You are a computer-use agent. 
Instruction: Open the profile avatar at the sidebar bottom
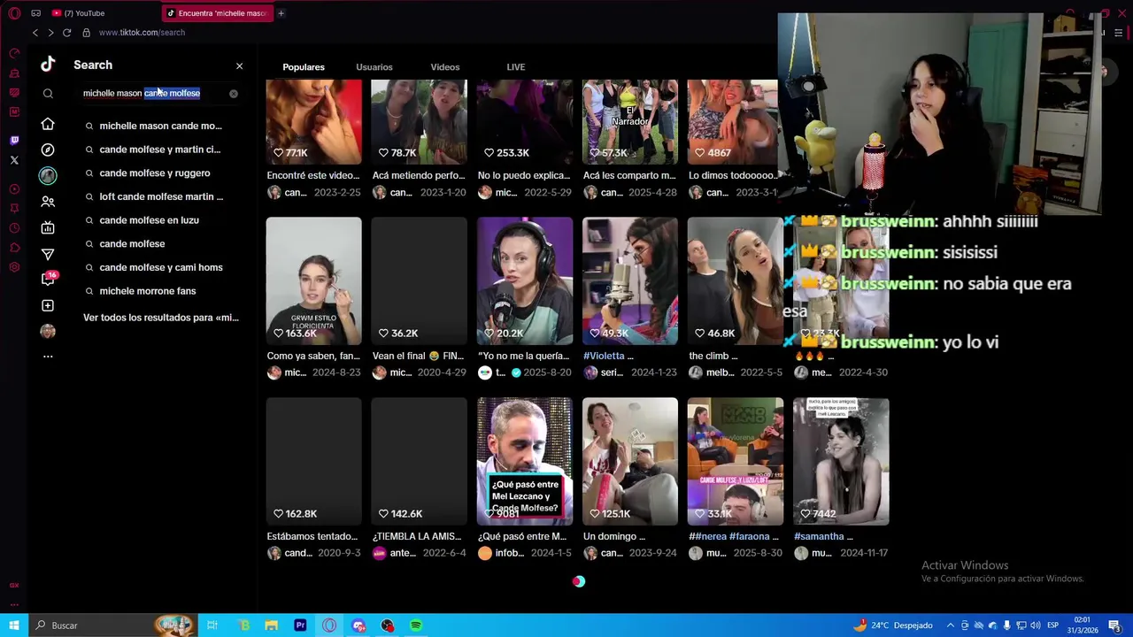pyautogui.click(x=48, y=331)
